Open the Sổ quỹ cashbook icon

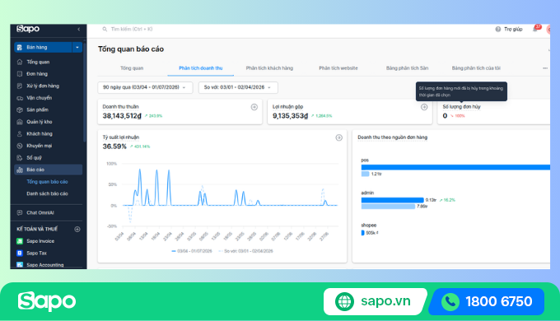click(x=20, y=157)
